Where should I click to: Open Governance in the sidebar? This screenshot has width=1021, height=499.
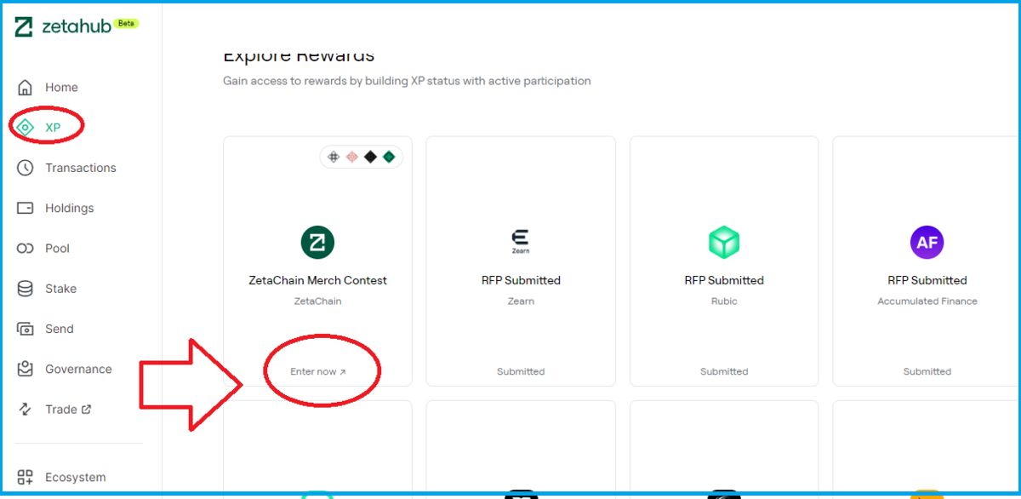click(78, 369)
